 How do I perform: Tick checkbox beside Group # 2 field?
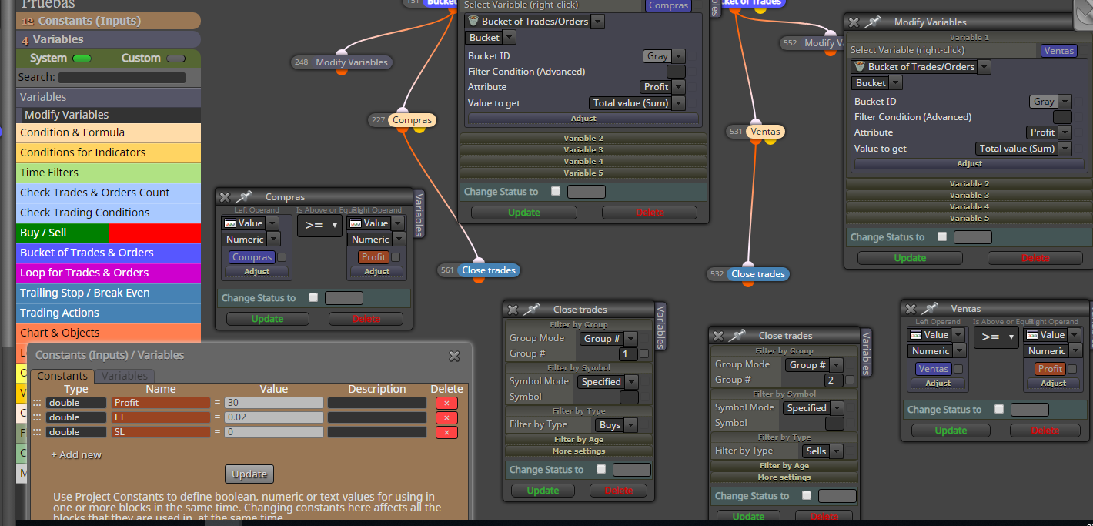(x=850, y=380)
